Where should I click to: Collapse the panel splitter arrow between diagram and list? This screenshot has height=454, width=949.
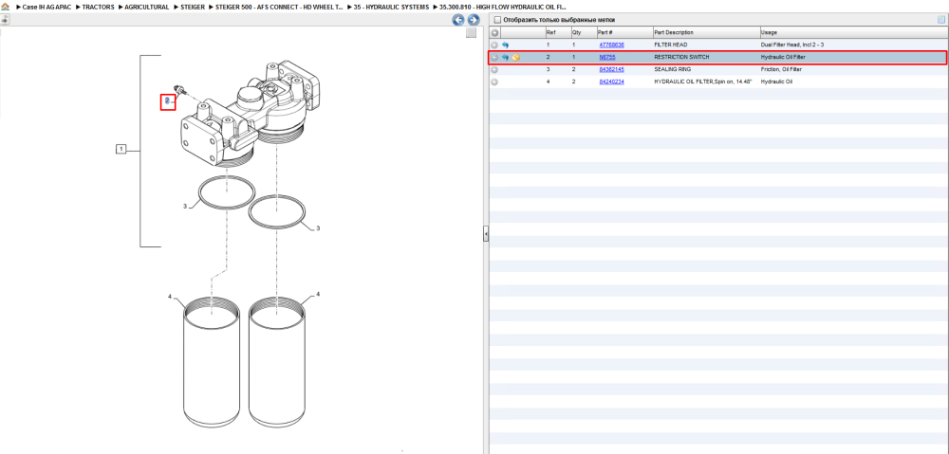pyautogui.click(x=485, y=234)
